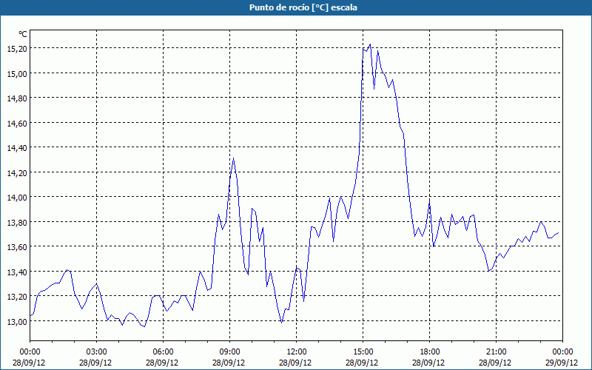Click the 13,60 y-axis value
The height and width of the screenshot is (370, 592).
17,246
